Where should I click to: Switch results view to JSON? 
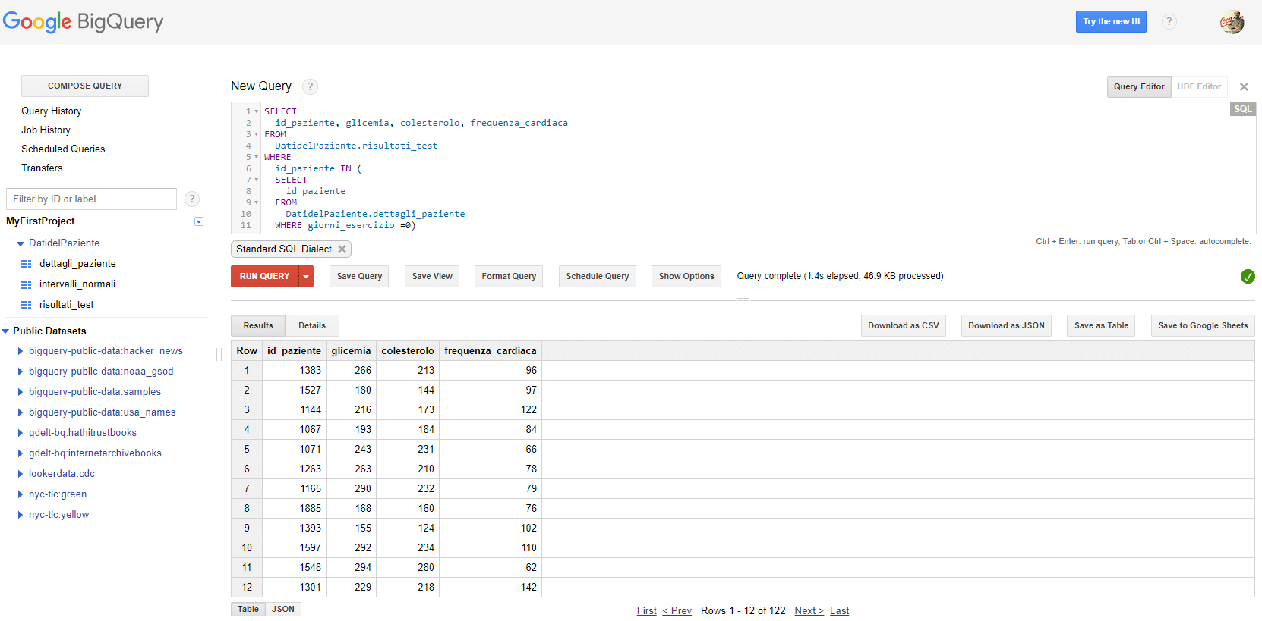click(283, 609)
